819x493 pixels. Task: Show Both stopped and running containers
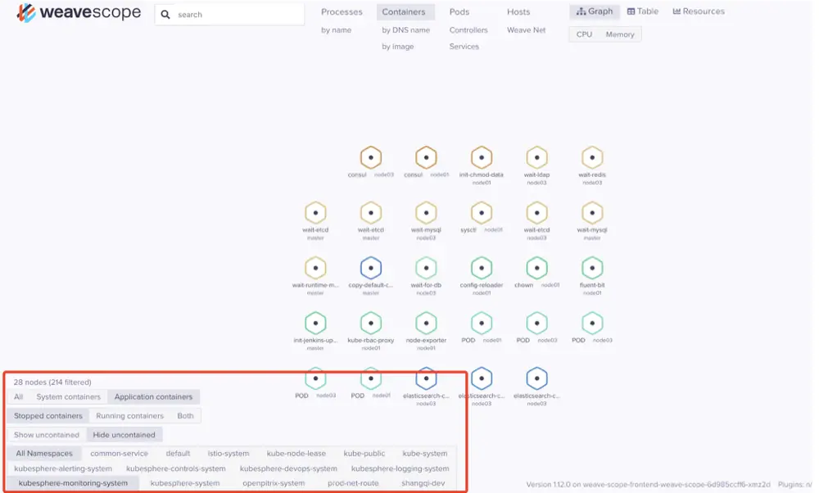click(185, 416)
